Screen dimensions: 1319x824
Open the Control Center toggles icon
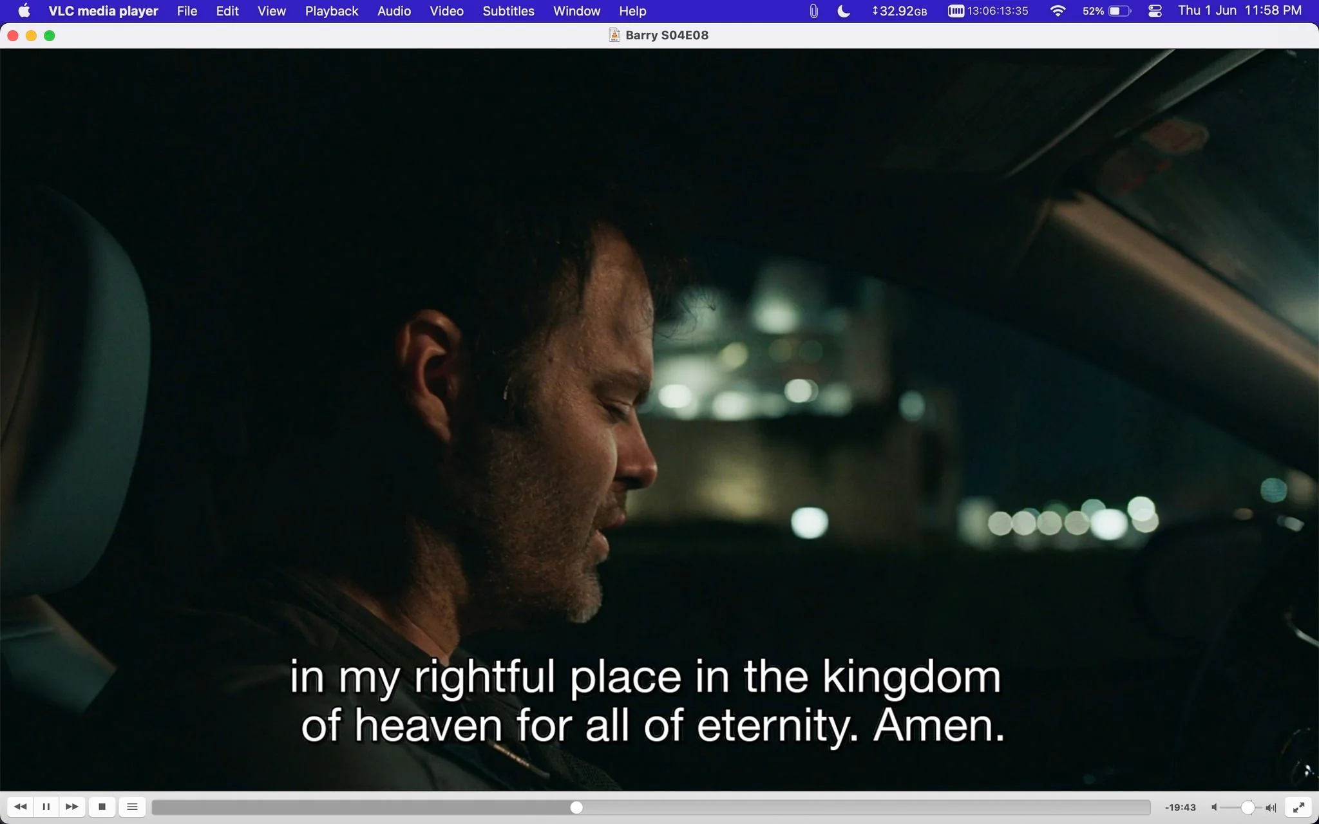1155,11
